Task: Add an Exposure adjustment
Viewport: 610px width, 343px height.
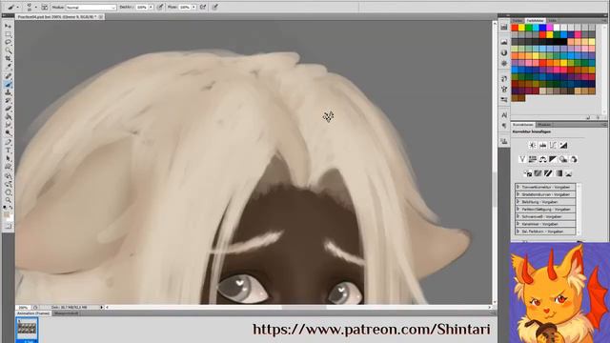Action: coord(563,146)
